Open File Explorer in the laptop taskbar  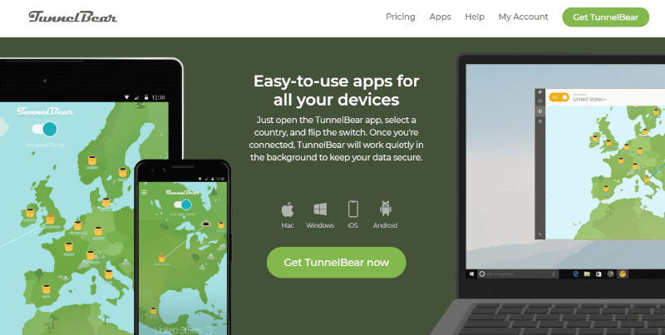pos(587,274)
